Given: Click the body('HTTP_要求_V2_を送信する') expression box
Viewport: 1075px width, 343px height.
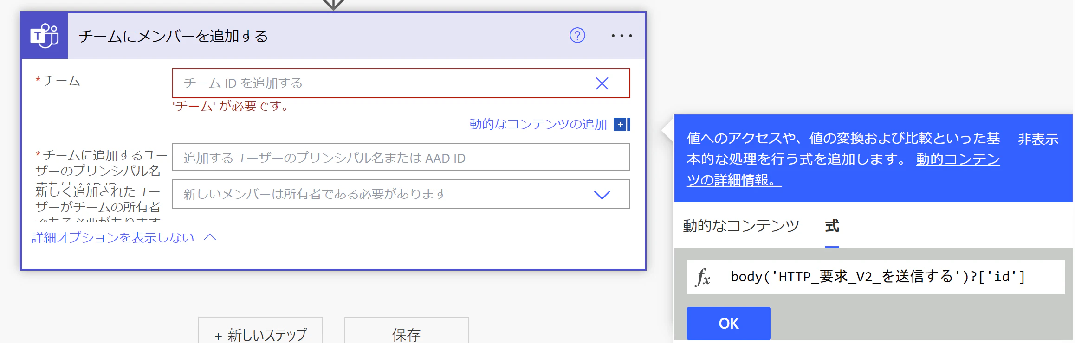Looking at the screenshot, I should pos(875,277).
